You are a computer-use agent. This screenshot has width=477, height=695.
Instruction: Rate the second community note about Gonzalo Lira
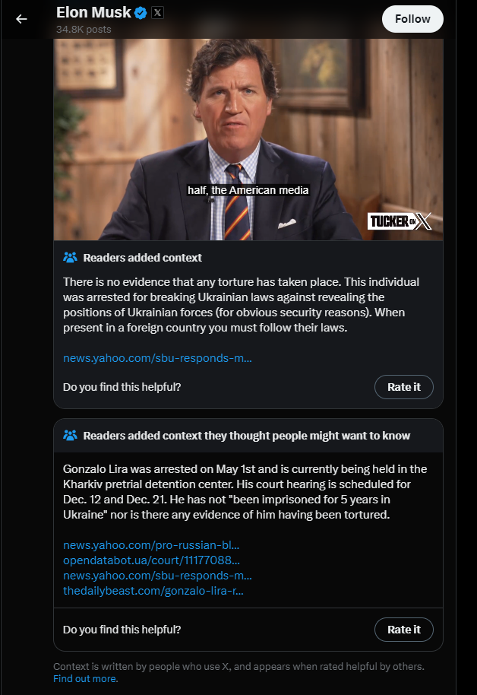coord(403,630)
